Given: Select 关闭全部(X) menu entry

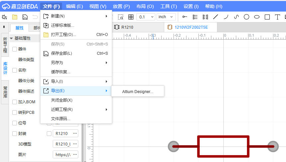Looking at the screenshot, I should point(76,100).
